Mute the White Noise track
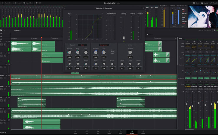The width and height of the screenshot is (218, 135). point(5,89)
